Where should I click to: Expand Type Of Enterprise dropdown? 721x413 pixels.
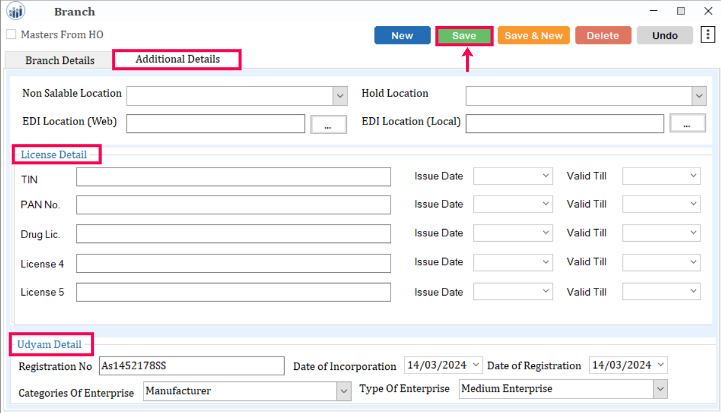(x=660, y=389)
